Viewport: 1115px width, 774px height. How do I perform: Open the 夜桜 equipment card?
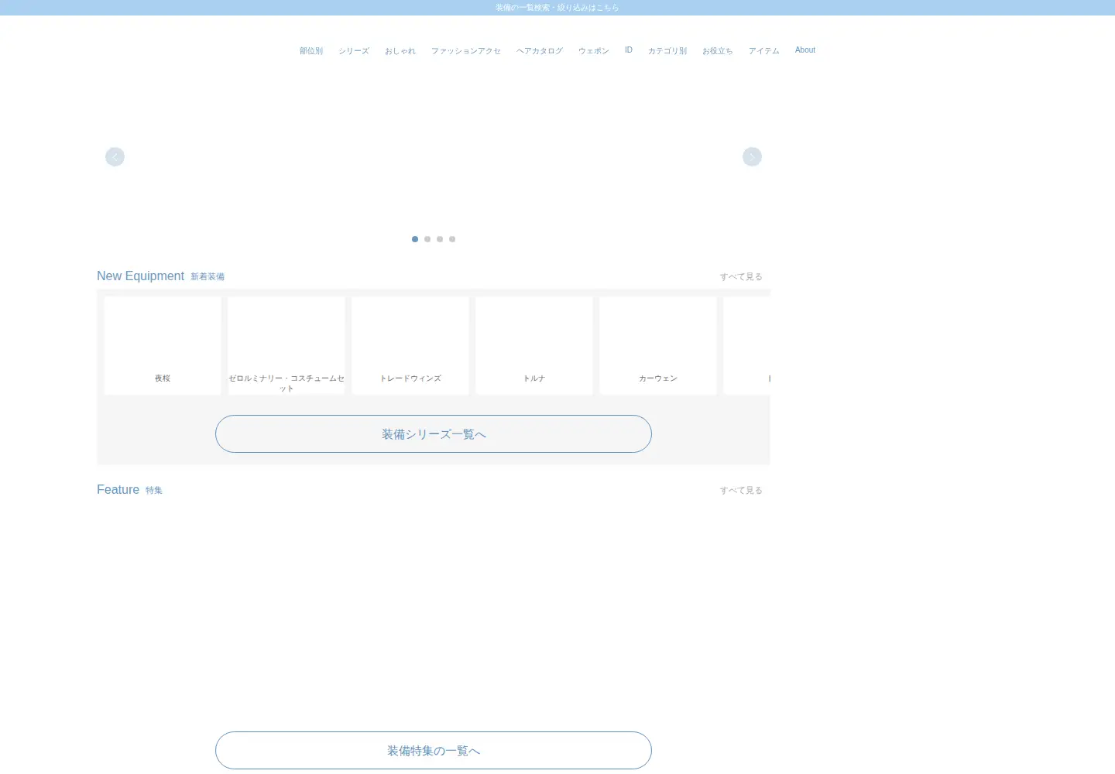tap(163, 346)
